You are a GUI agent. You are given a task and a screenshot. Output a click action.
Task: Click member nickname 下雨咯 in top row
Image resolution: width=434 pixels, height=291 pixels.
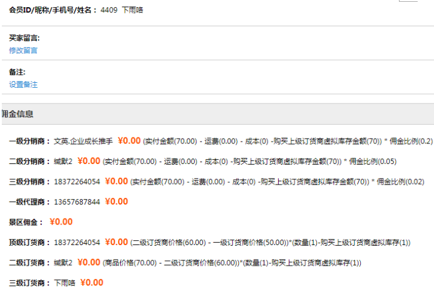[x=132, y=10]
